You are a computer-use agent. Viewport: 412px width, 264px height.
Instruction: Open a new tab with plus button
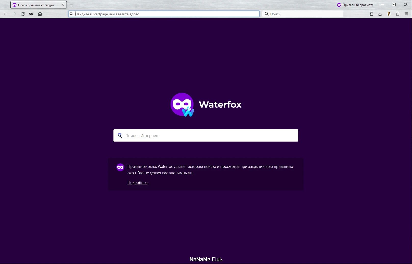click(x=72, y=5)
